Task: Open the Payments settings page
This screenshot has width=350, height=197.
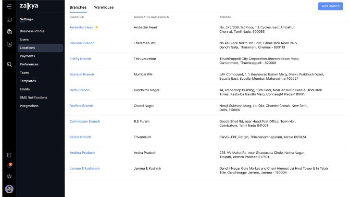Action: [27, 56]
